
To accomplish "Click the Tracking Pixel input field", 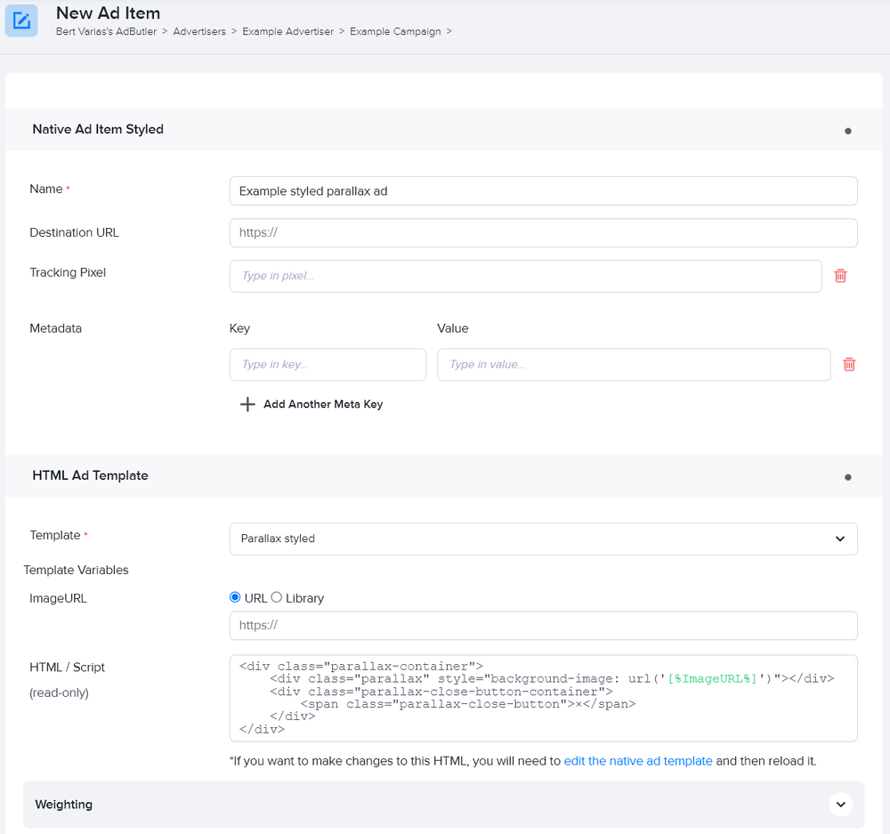I will [526, 277].
